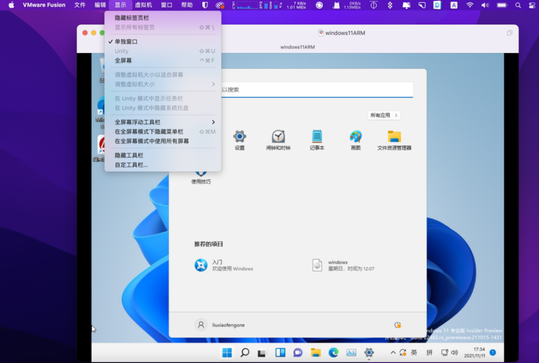
Task: Click the 拼 IME mode indicator
Action: (429, 353)
